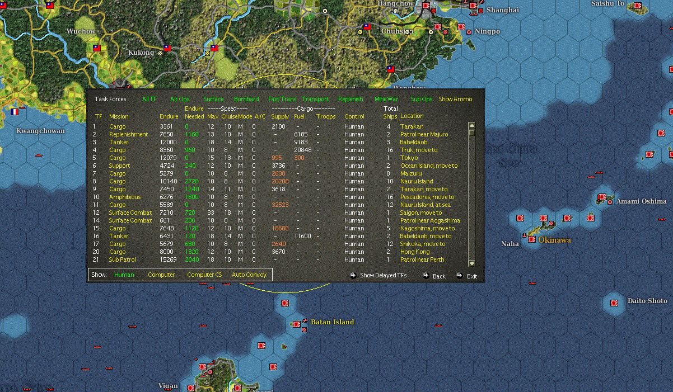Switch display to Show Ammo
Screen dimensions: 673x392
[x=455, y=99]
